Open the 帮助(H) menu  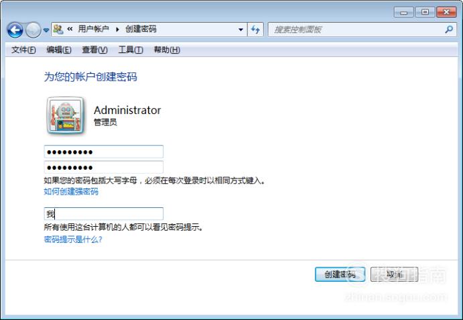click(167, 50)
